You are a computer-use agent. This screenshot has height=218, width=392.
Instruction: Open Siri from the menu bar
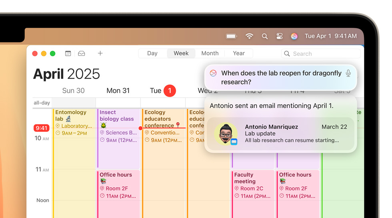click(294, 36)
